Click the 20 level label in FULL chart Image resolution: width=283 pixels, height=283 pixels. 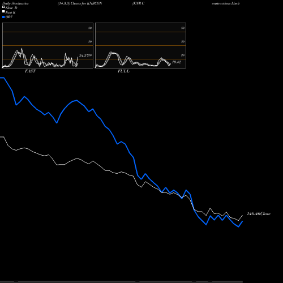tap(183, 55)
